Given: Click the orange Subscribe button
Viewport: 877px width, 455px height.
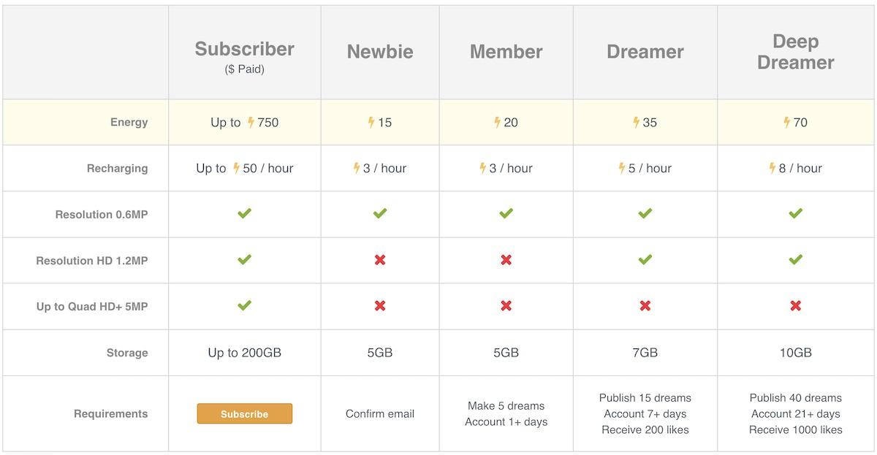Looking at the screenshot, I should [x=244, y=413].
